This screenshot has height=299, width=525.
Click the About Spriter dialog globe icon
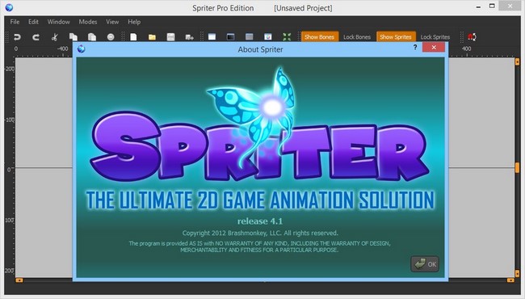click(x=81, y=48)
